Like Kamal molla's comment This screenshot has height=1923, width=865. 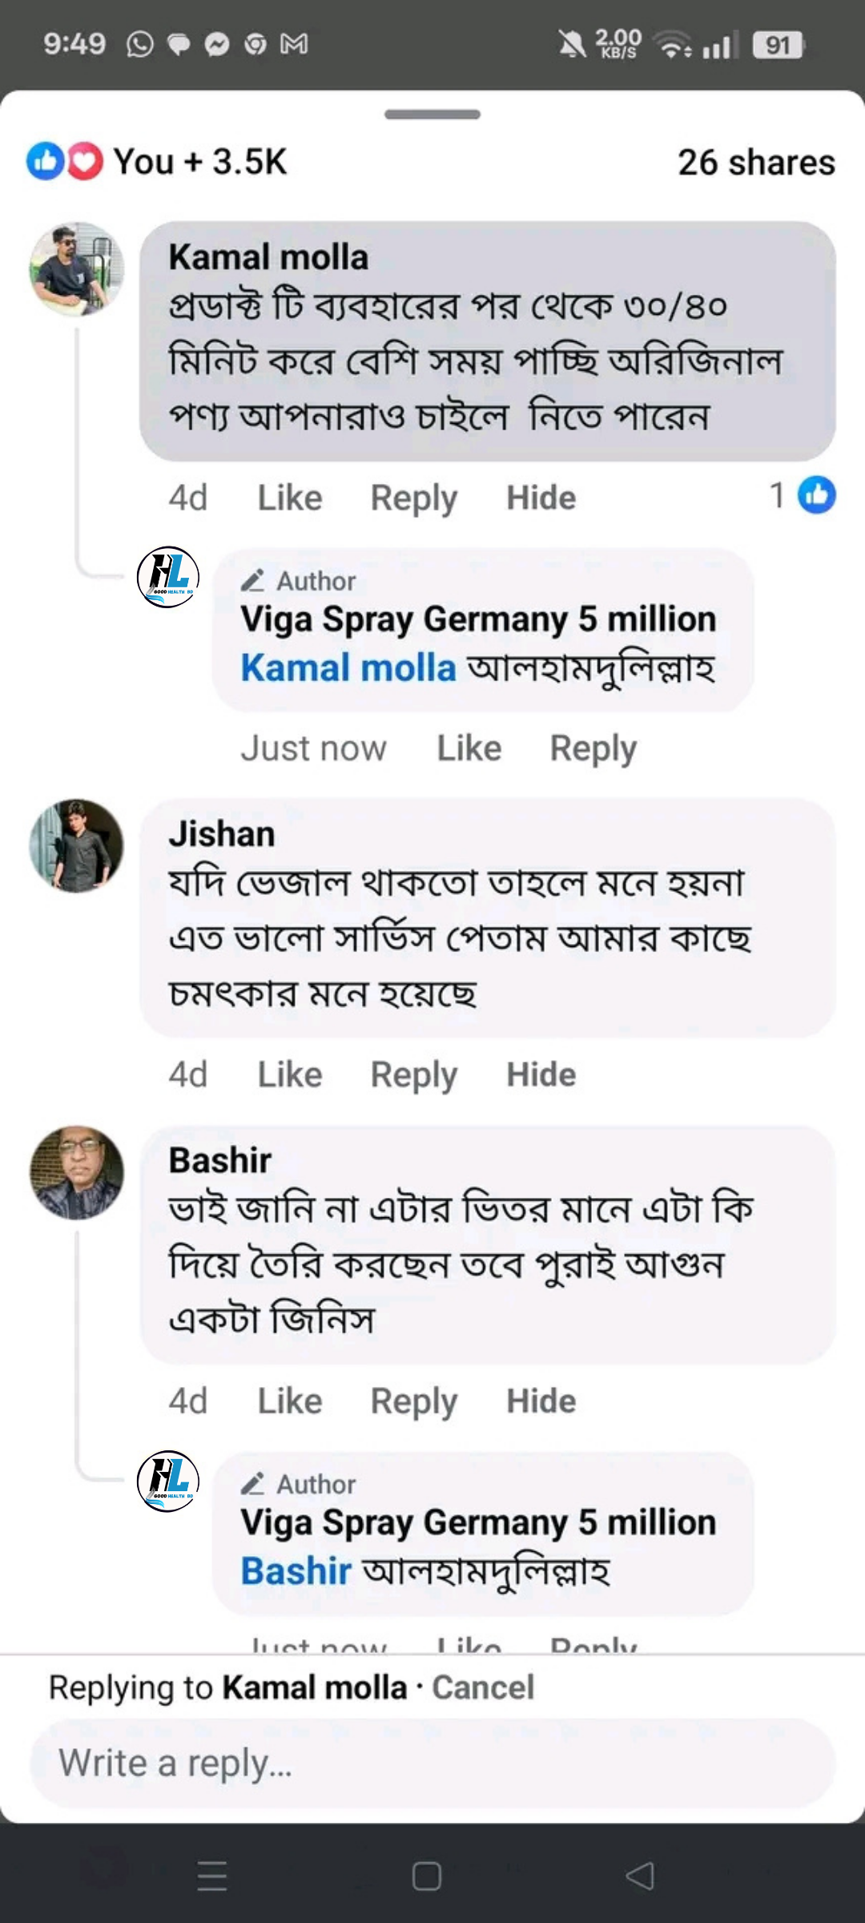[289, 498]
